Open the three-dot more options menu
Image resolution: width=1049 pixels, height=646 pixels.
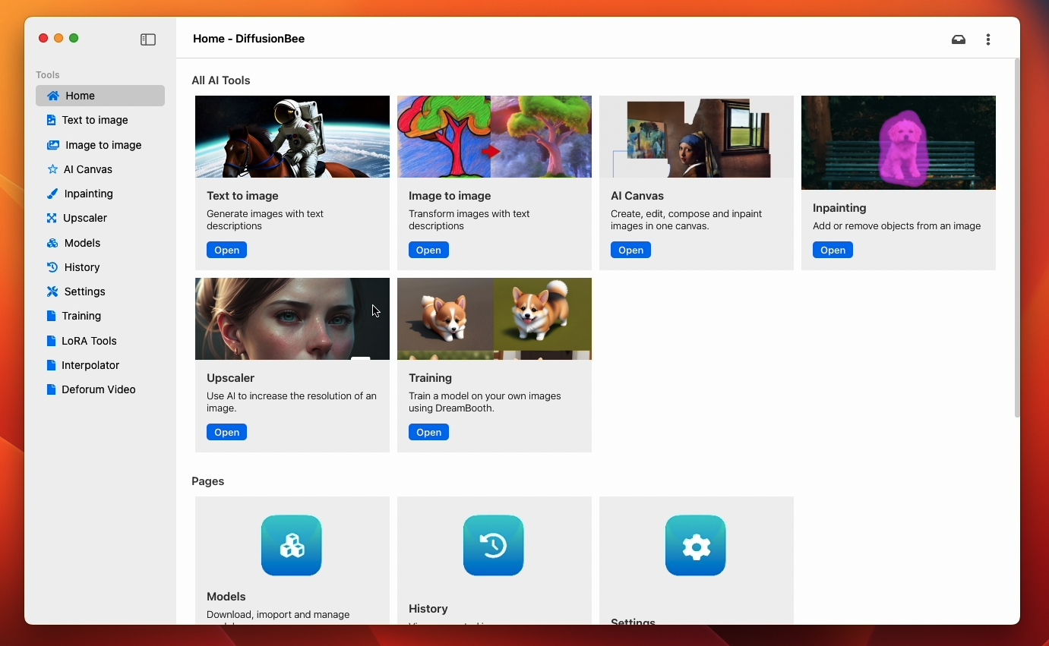[x=988, y=39]
